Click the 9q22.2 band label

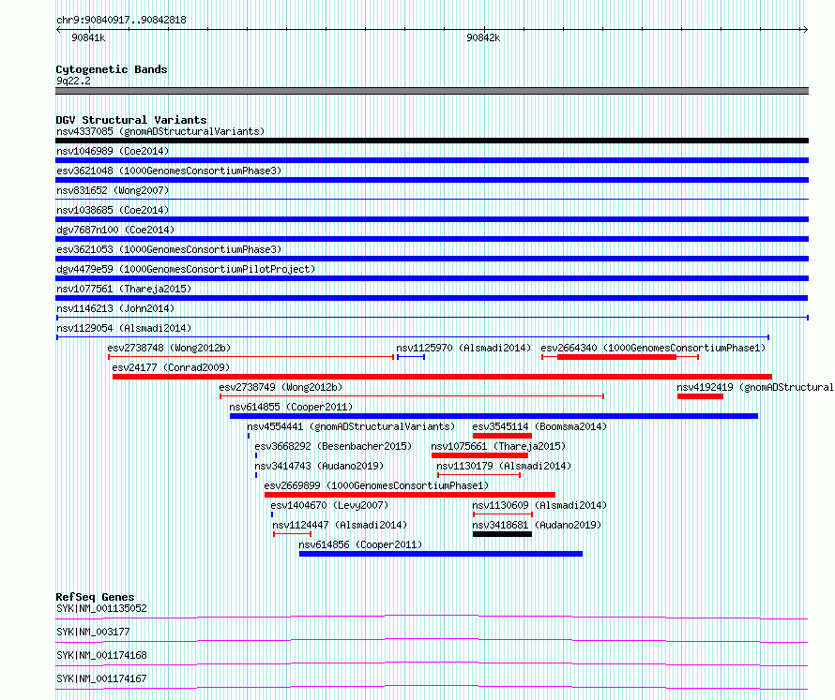(73, 81)
